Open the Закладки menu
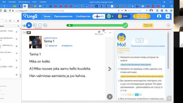This screenshot has width=183, height=103. tap(12, 2)
